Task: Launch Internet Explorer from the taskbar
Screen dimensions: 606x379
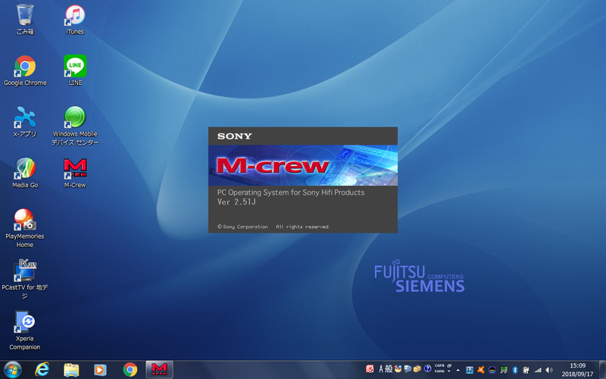Action: coord(42,370)
